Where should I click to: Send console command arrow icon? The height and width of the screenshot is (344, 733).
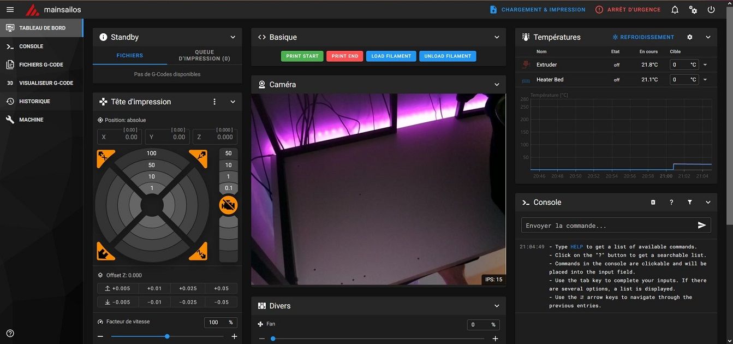(702, 226)
